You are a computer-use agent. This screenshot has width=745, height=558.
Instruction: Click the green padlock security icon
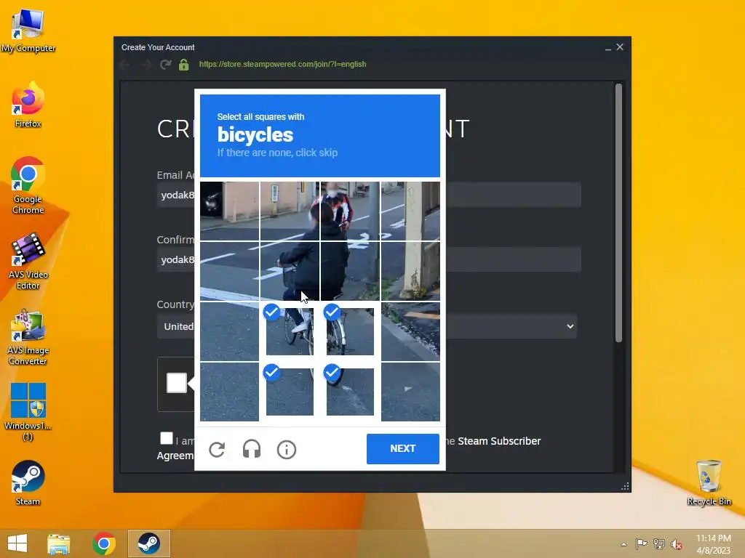tap(184, 65)
